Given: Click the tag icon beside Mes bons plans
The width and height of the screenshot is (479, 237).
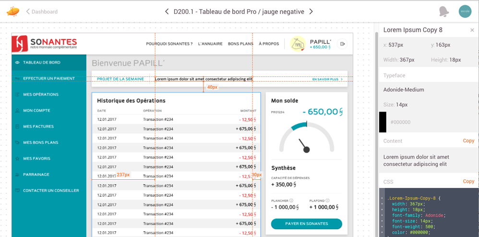Looking at the screenshot, I should 17,142.
